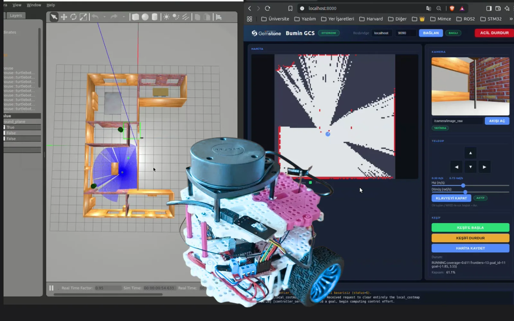Click the redo arrow in Gazebo toolbar
Image resolution: width=514 pixels, height=321 pixels.
coord(114,17)
